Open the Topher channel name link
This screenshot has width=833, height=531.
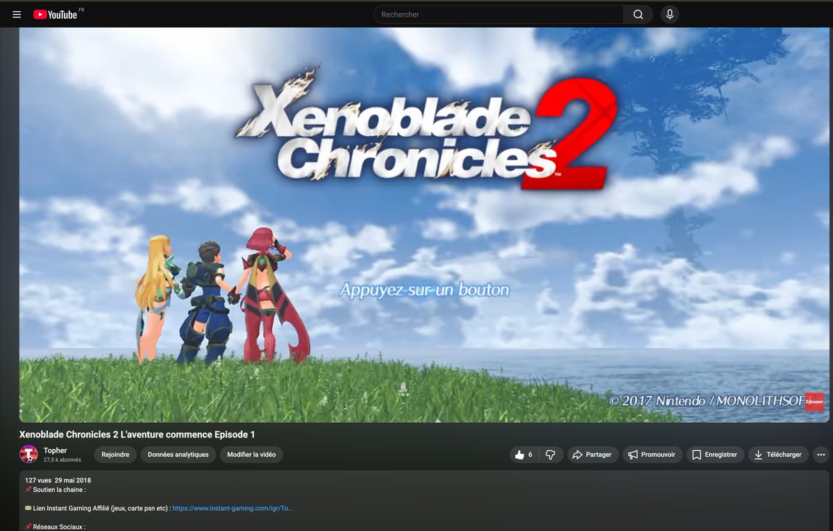point(56,451)
